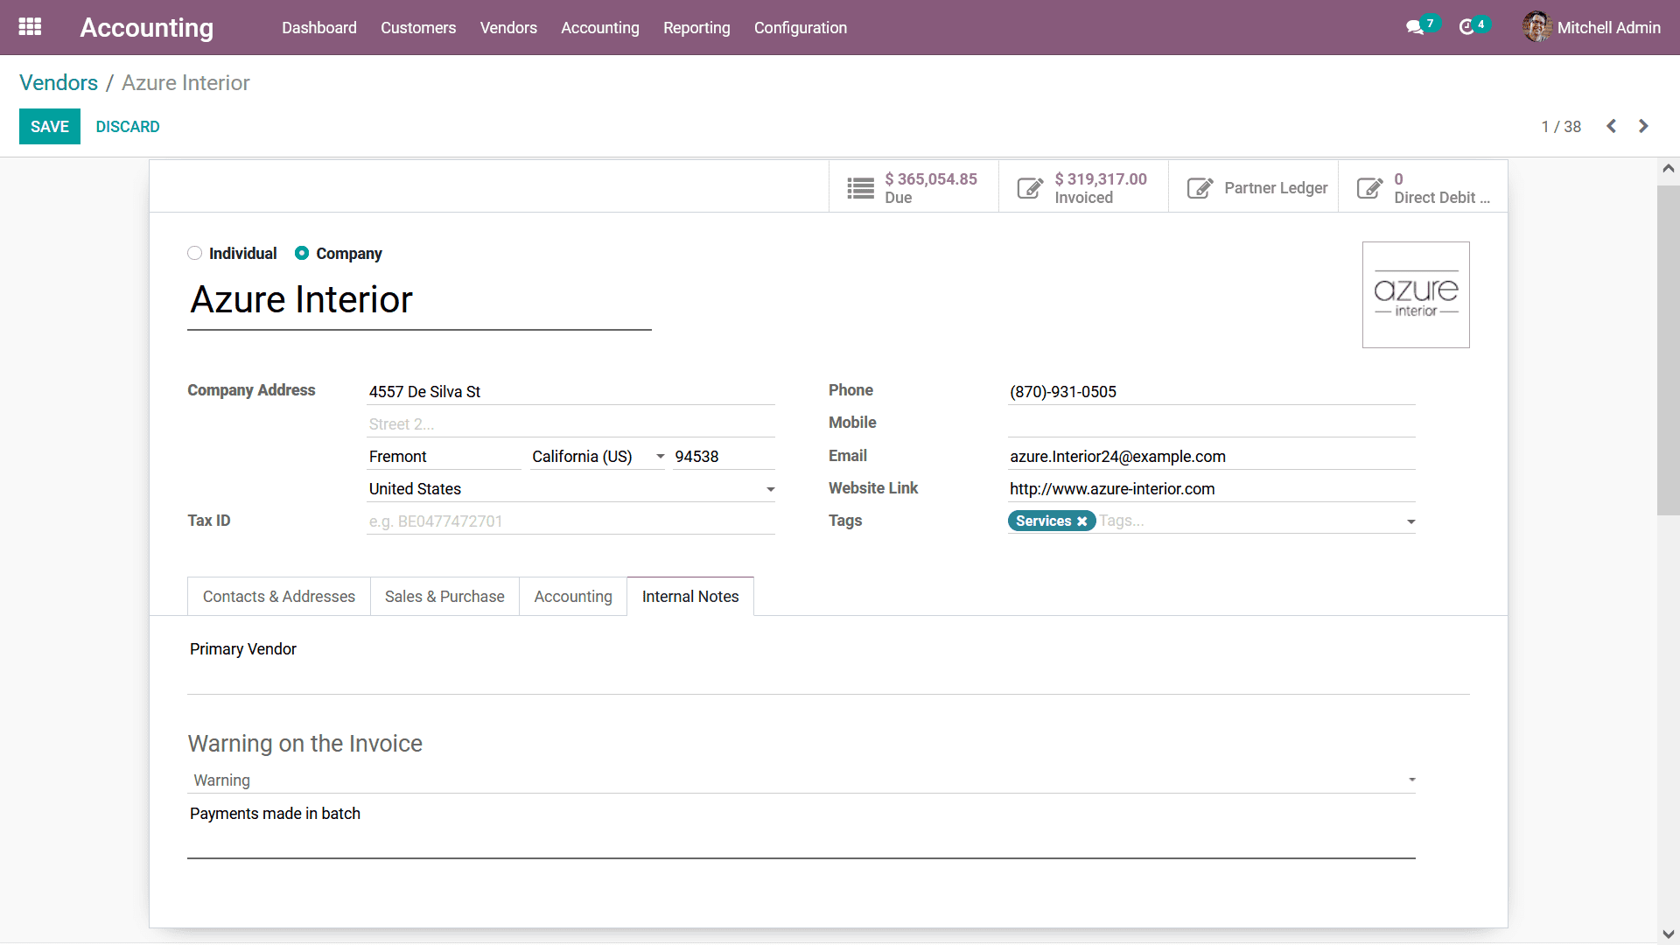The width and height of the screenshot is (1680, 945).
Task: Open the Partner Ledger button
Action: pyautogui.click(x=1253, y=187)
